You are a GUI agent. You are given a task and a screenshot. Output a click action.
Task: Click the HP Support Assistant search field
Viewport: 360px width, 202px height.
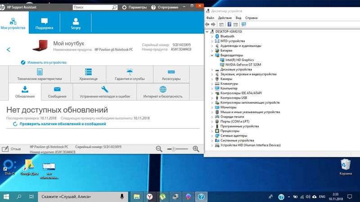[92, 7]
